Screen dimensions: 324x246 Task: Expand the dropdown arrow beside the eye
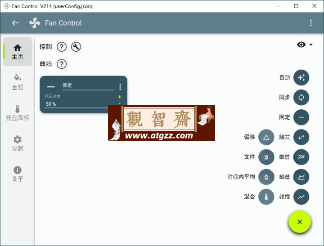point(311,45)
